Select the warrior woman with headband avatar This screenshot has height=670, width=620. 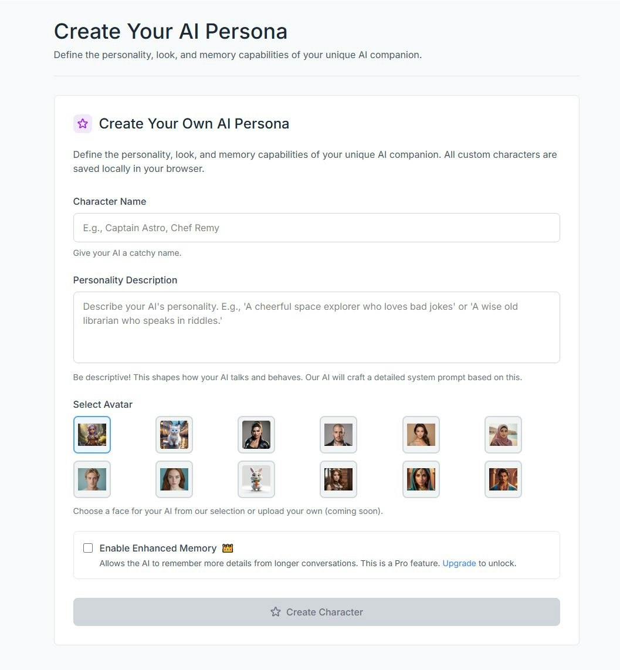click(338, 479)
